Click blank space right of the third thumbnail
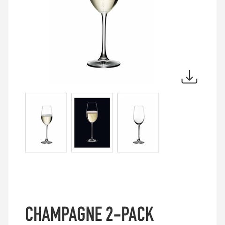This screenshot has height=225, width=225. [x=187, y=122]
